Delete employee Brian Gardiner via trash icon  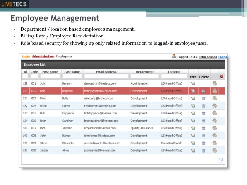point(204,121)
